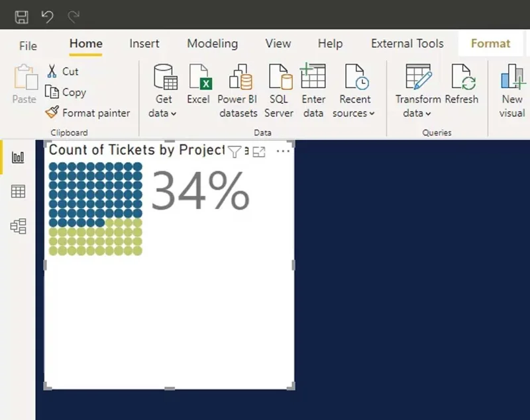Switch to Data view in left sidebar
The image size is (530, 420).
pos(18,191)
